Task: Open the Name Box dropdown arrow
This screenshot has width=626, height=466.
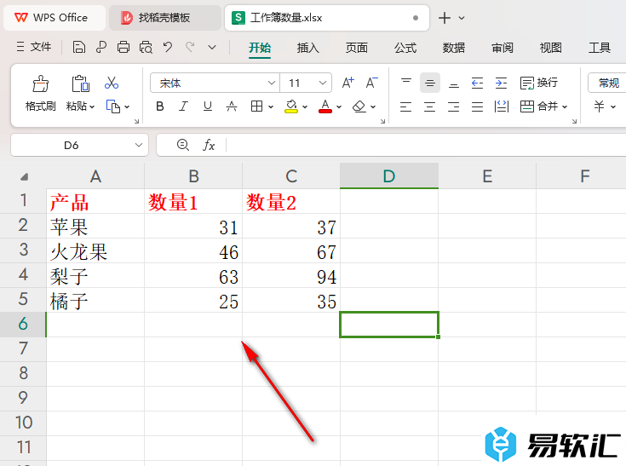Action: (139, 145)
